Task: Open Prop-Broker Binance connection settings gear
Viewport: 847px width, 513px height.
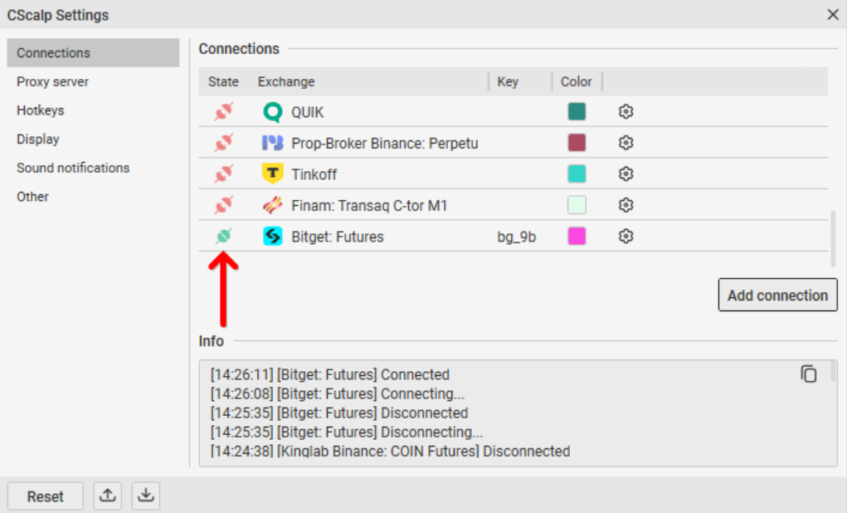Action: point(626,143)
